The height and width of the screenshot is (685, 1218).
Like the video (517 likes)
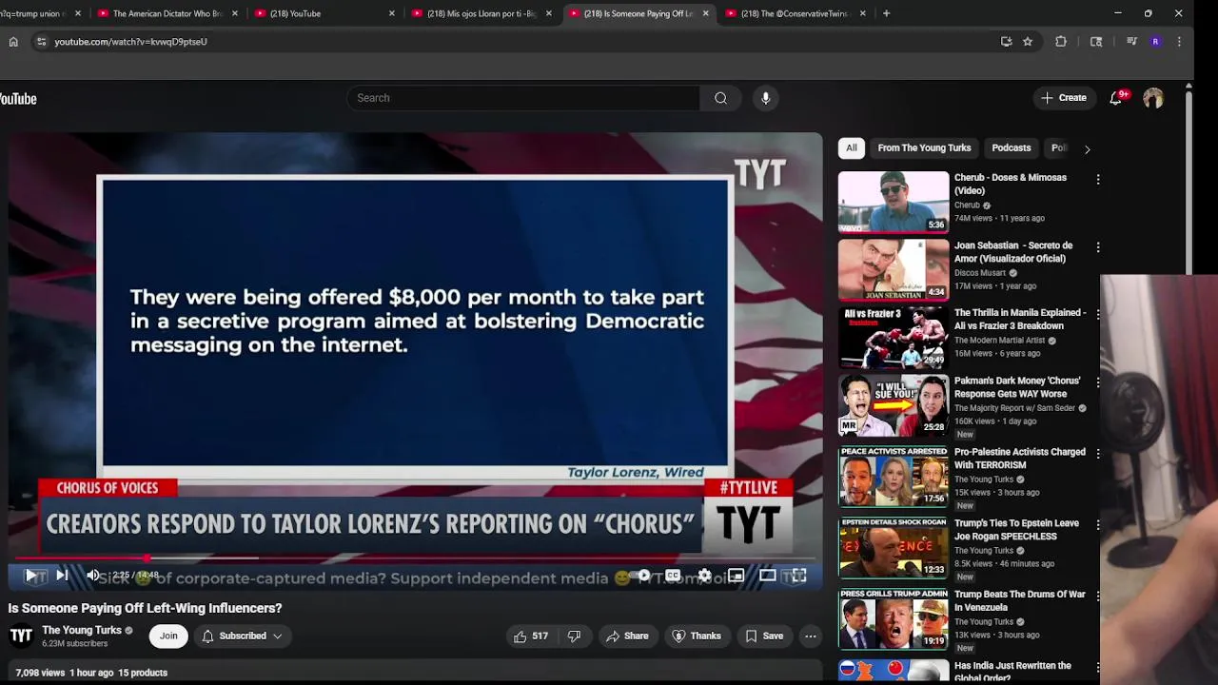[x=531, y=636]
